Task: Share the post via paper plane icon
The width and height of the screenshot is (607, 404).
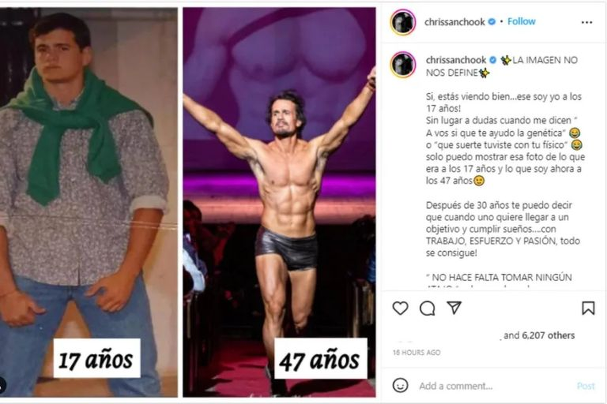Action: click(x=454, y=308)
